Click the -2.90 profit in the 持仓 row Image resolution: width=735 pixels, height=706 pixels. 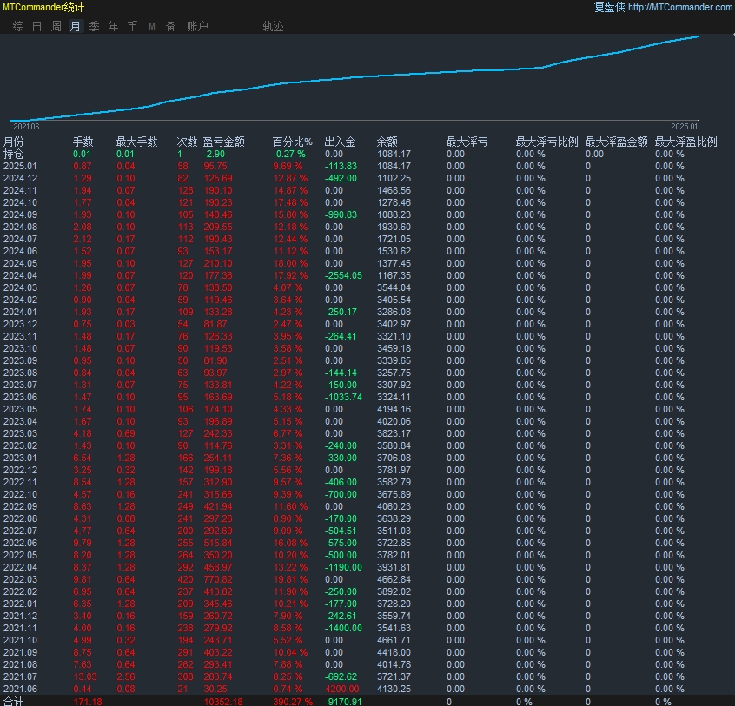214,154
